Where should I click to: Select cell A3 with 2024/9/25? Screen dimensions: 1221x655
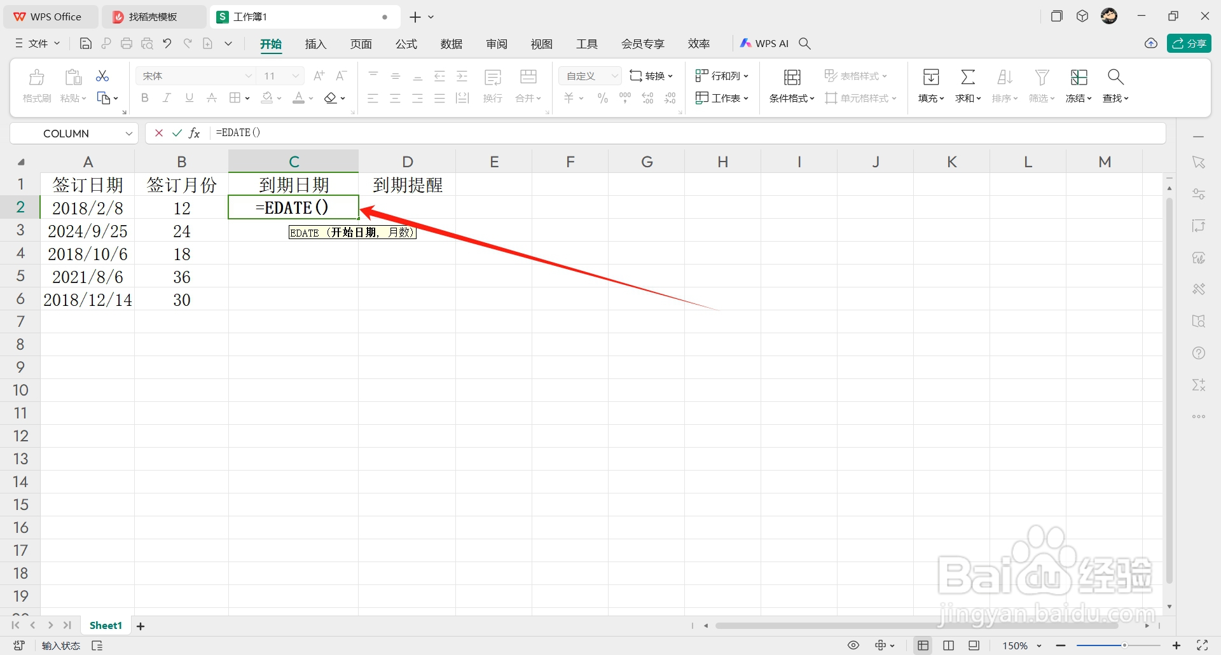click(x=88, y=231)
